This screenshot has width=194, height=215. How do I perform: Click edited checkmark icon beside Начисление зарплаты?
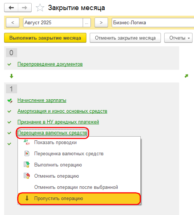pos(10,101)
